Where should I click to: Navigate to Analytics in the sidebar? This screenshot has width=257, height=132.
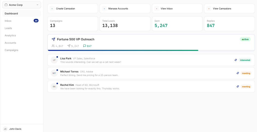(22, 35)
